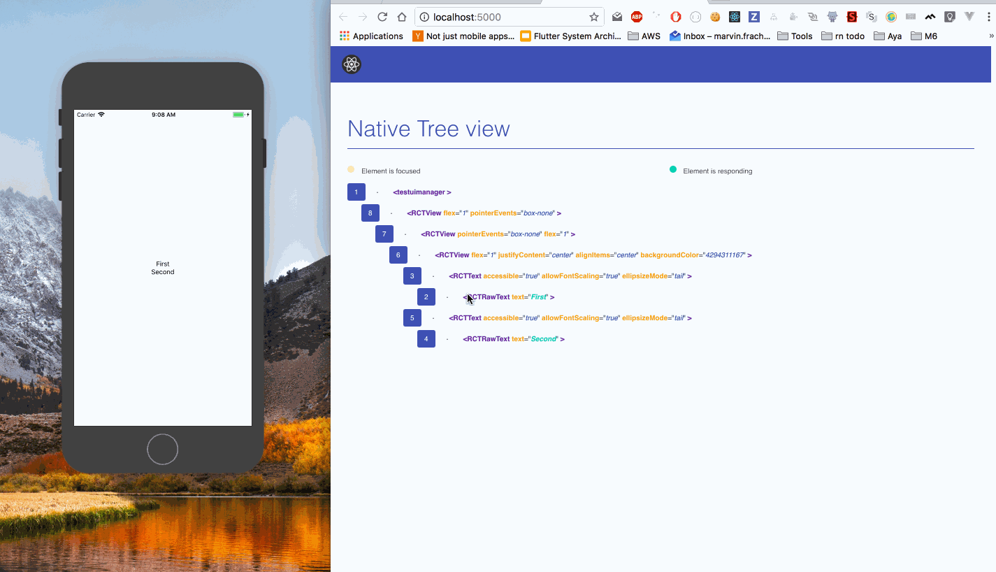Reload the localhost page
The width and height of the screenshot is (996, 572).
coord(382,17)
